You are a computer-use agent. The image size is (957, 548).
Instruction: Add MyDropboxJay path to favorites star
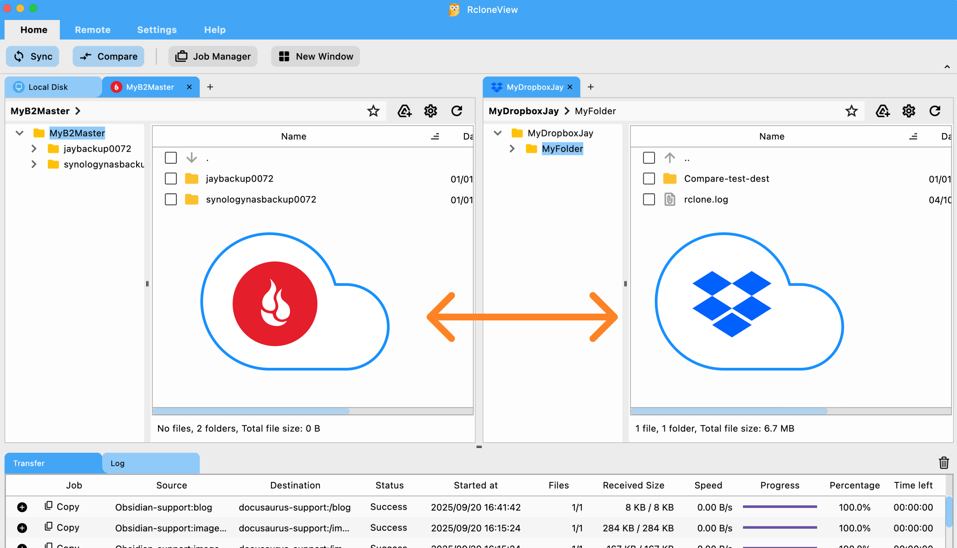851,111
